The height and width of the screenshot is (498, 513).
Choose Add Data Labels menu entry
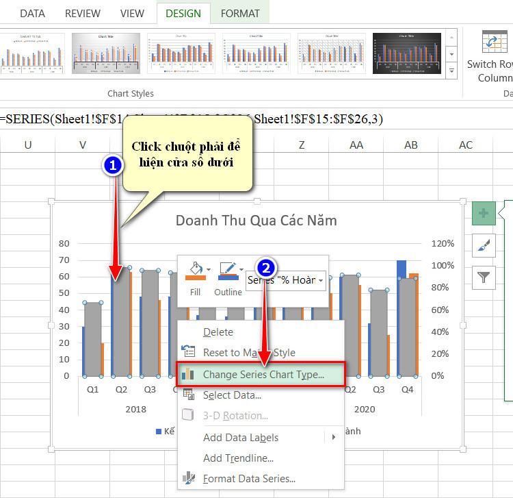(241, 438)
